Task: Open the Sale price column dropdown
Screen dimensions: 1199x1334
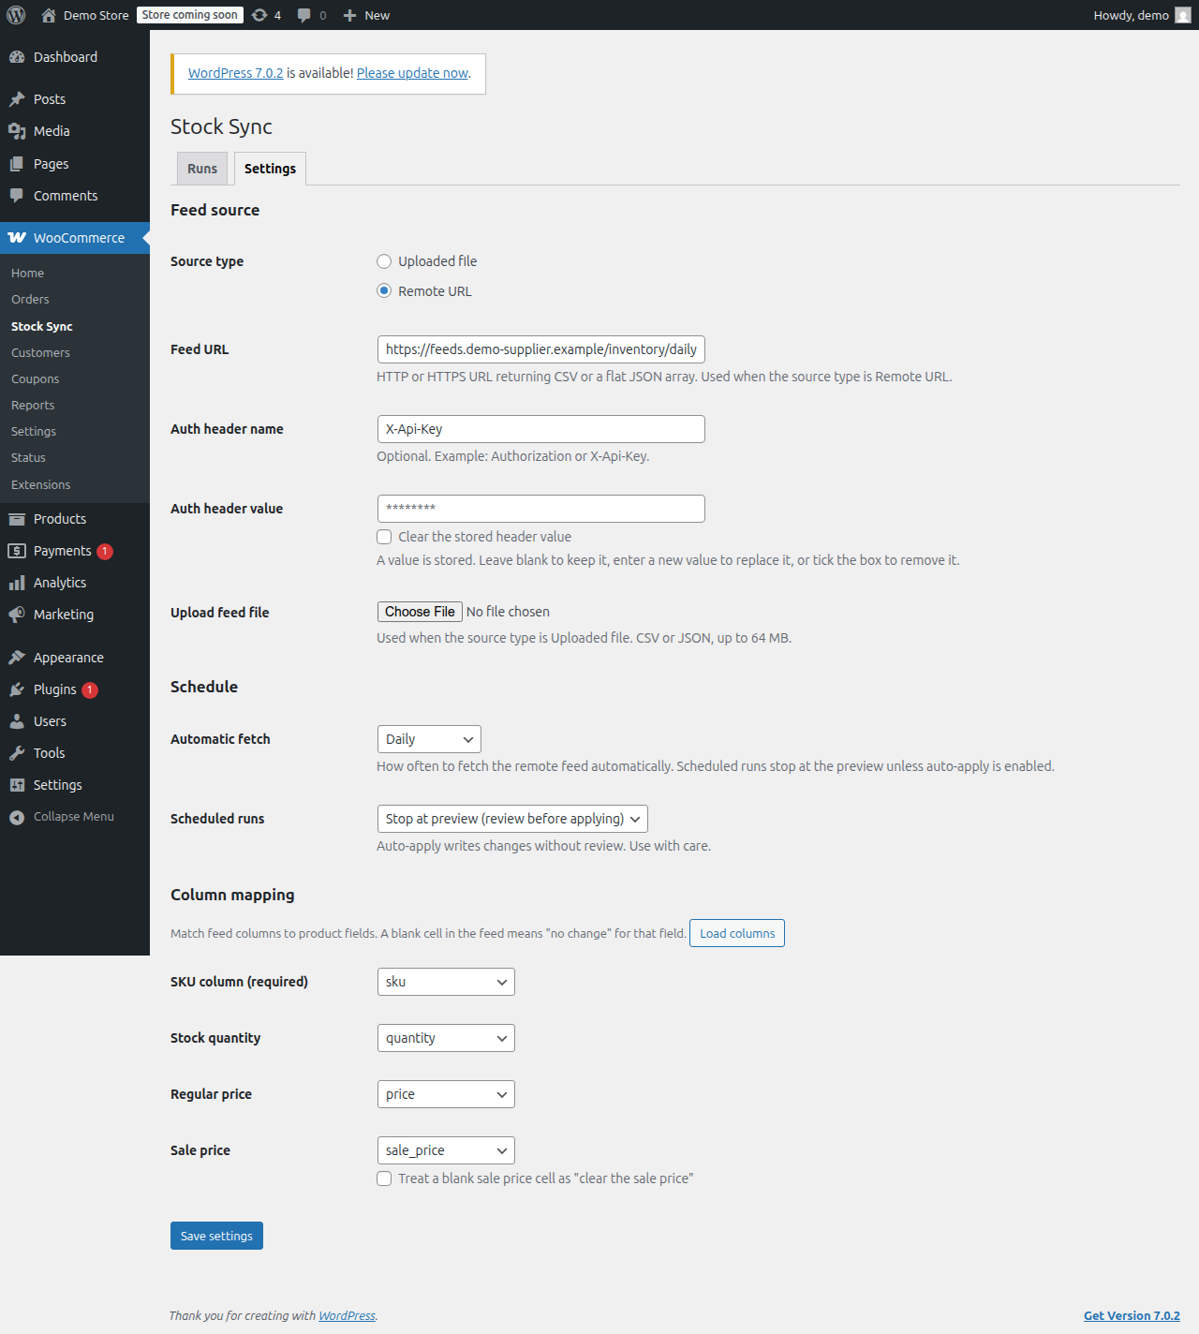Action: (446, 1150)
